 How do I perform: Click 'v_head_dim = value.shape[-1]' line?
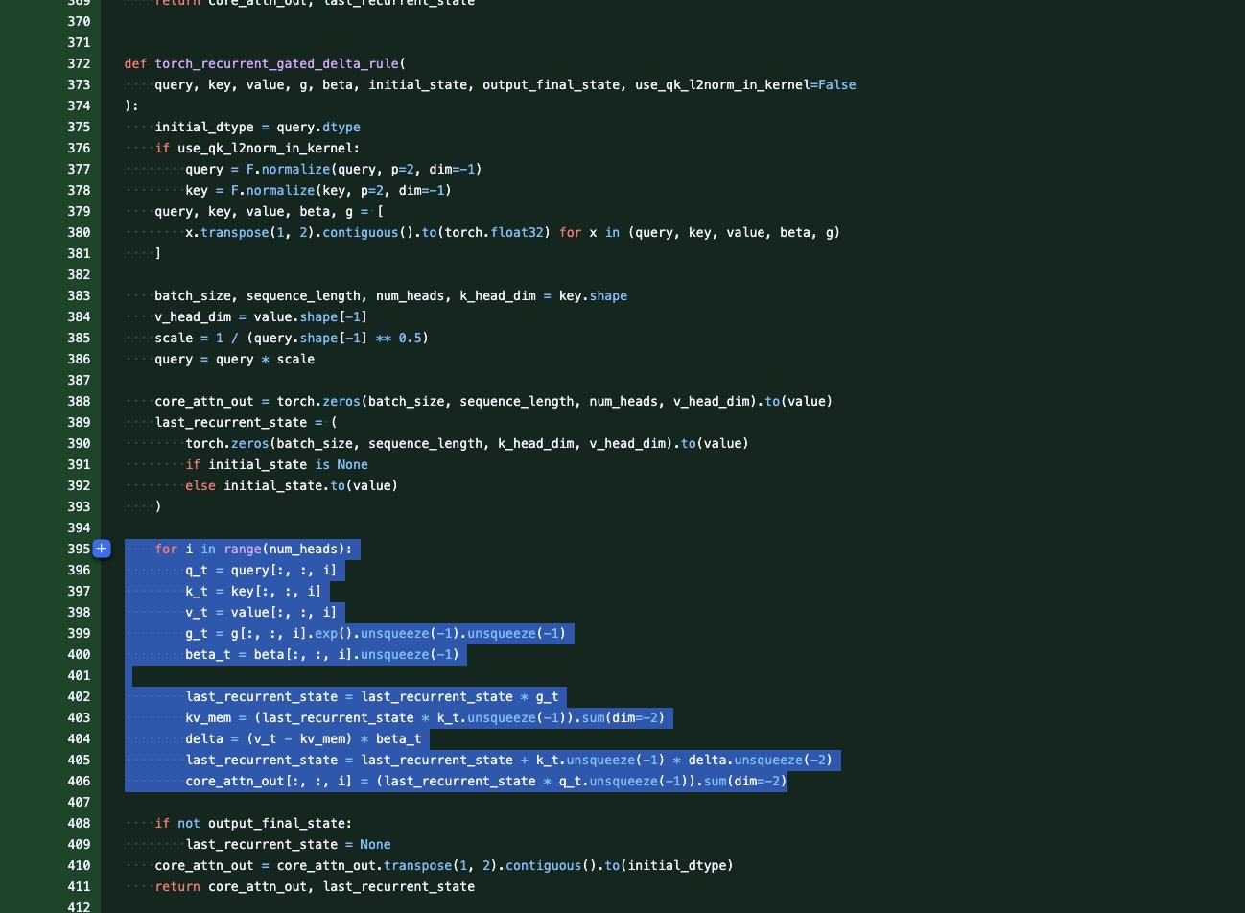point(261,316)
